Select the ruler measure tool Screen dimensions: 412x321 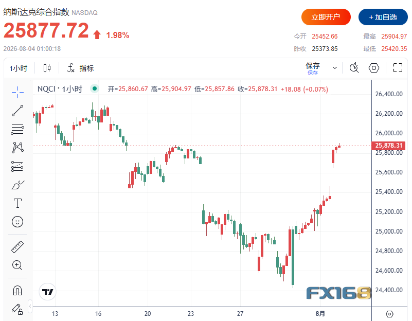[x=17, y=246]
